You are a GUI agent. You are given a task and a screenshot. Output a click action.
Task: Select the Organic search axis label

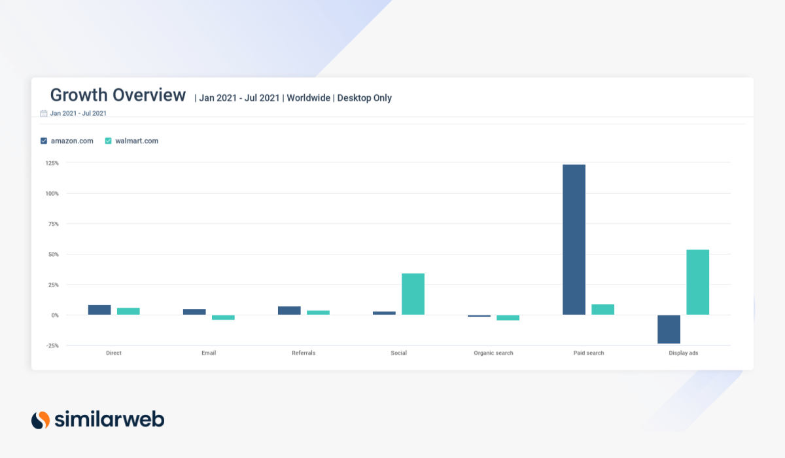pos(493,353)
